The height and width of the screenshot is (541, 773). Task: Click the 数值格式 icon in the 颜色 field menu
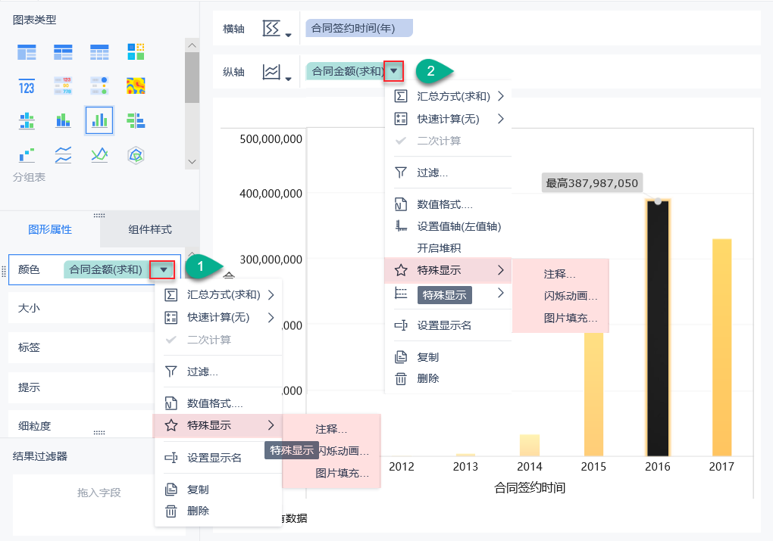(171, 403)
